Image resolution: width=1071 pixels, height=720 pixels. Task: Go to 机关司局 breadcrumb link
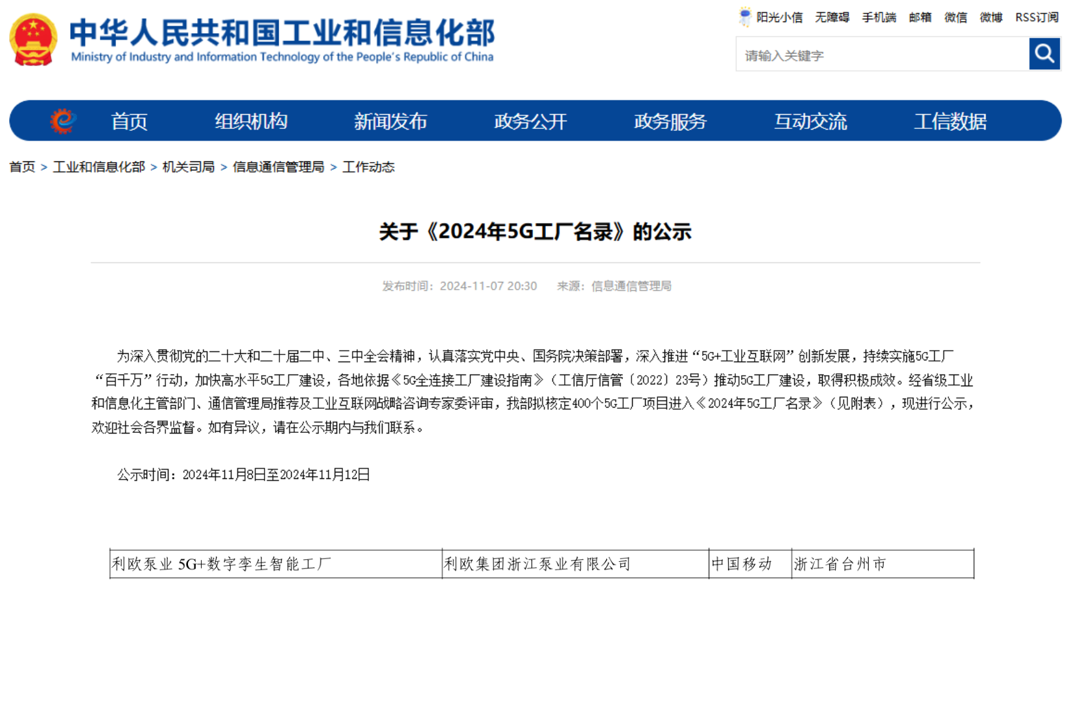(188, 167)
